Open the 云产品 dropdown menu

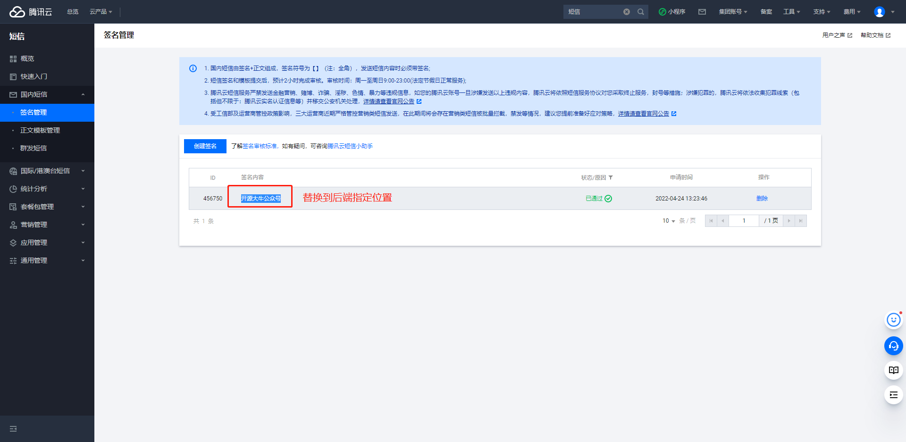click(x=101, y=12)
